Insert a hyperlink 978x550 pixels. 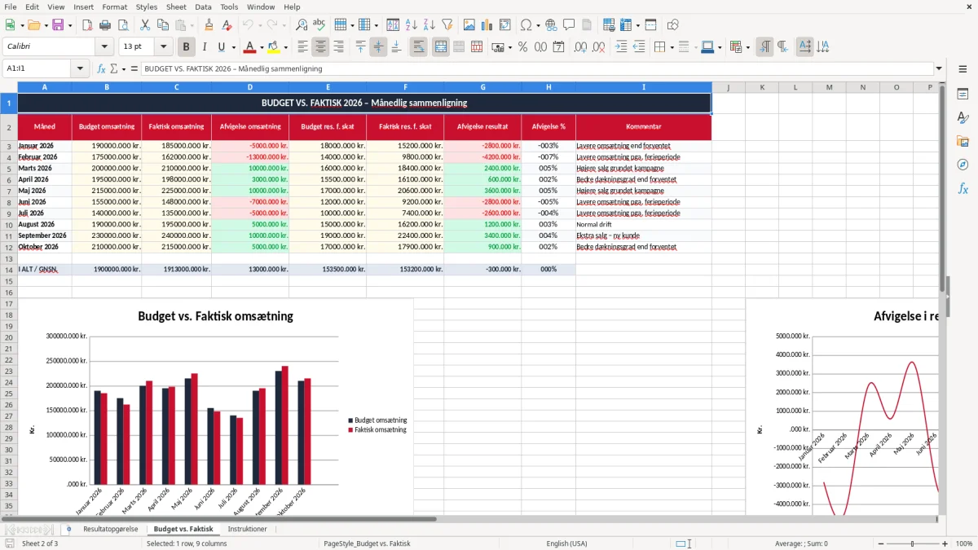[x=551, y=25]
